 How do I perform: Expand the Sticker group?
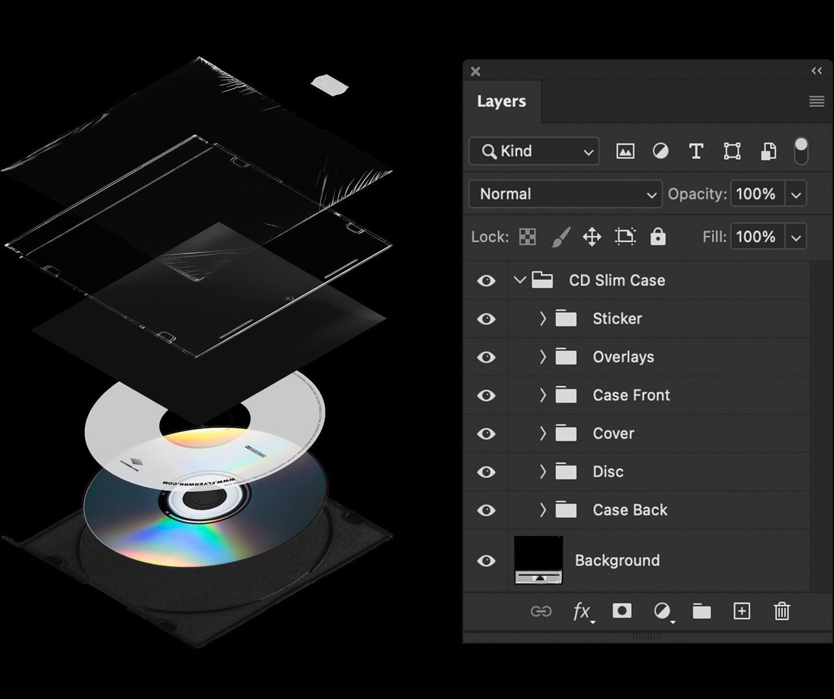pyautogui.click(x=542, y=318)
